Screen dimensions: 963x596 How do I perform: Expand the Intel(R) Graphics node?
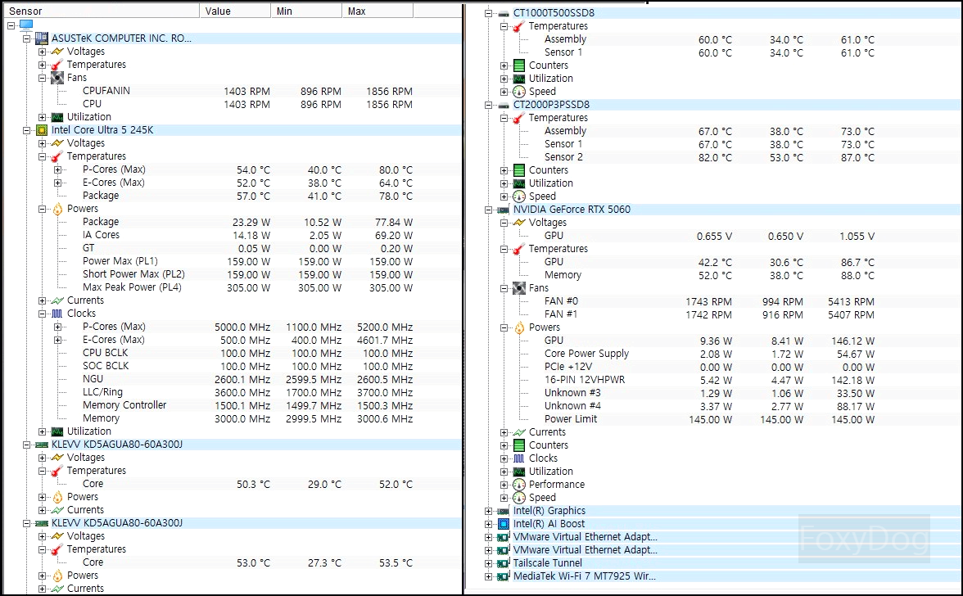(x=488, y=511)
